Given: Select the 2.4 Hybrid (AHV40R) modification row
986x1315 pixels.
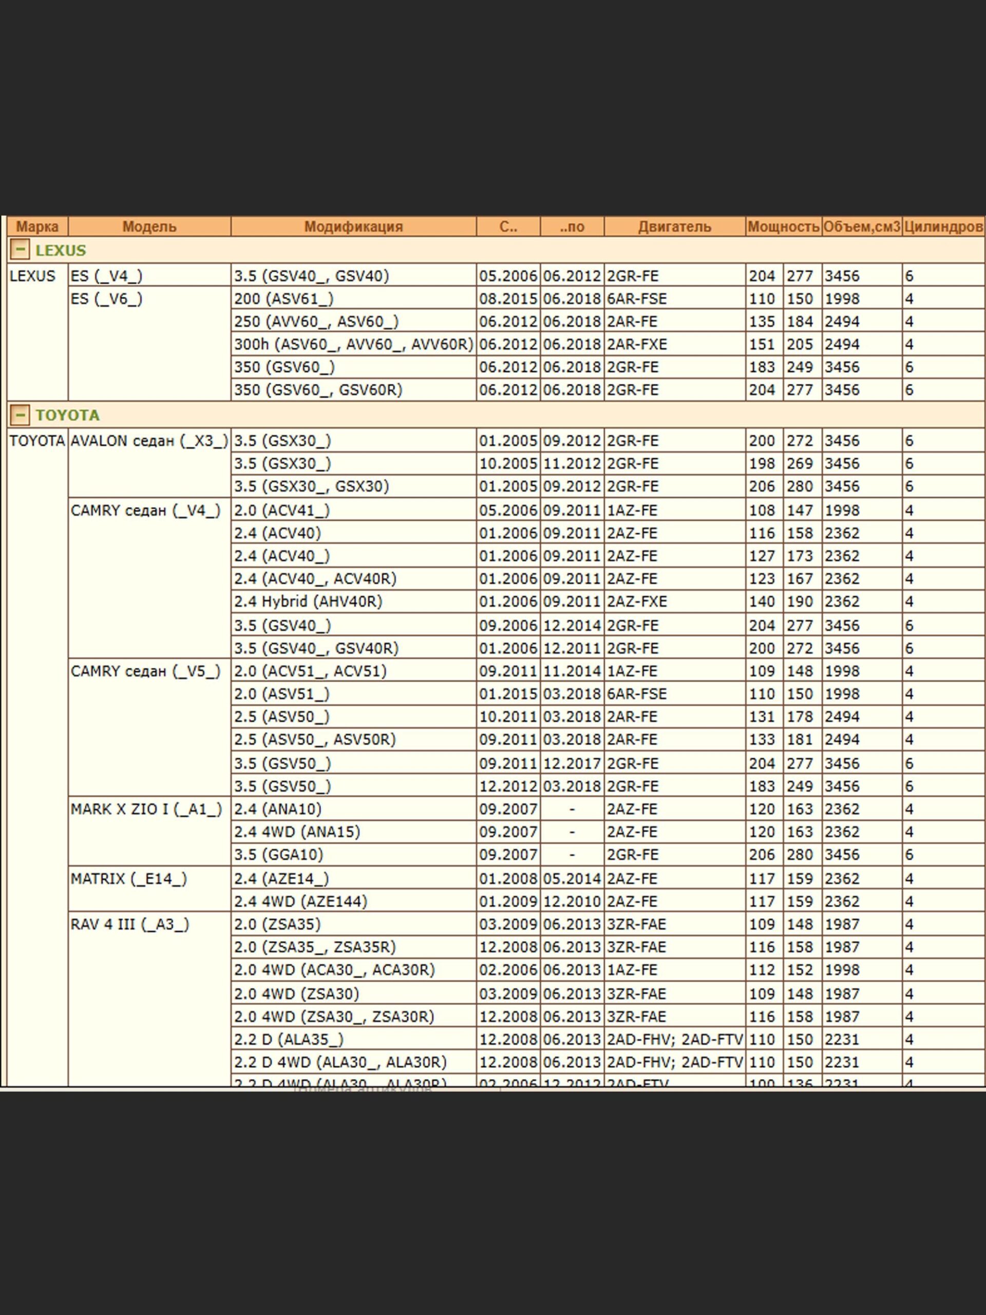Looking at the screenshot, I should pos(308,602).
